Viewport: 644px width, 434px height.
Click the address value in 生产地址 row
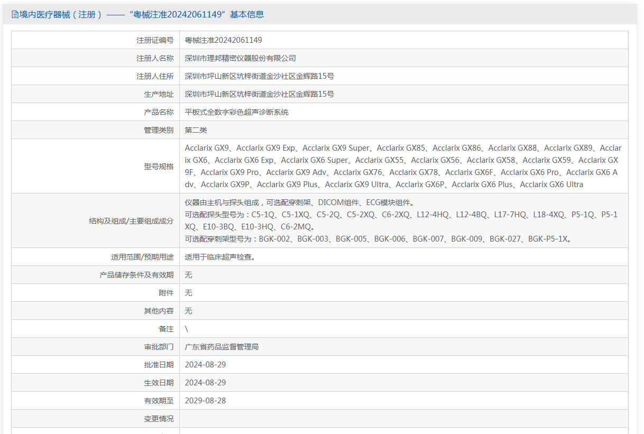coord(259,94)
